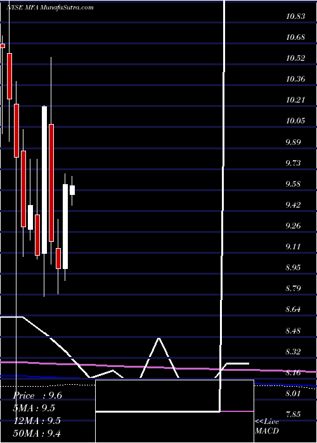Select the last small white candle

[x=72, y=190]
